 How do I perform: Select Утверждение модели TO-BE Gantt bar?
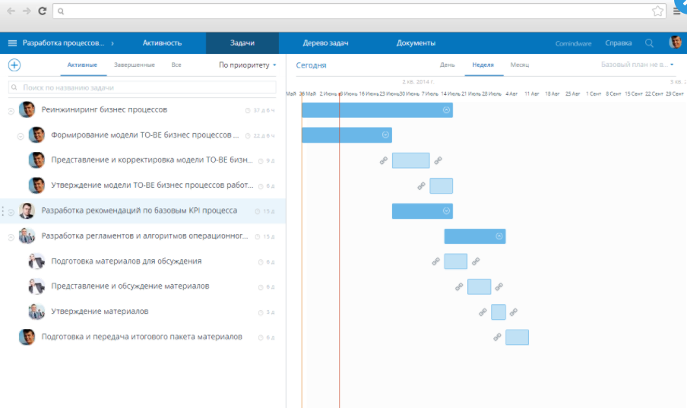pyautogui.click(x=442, y=186)
